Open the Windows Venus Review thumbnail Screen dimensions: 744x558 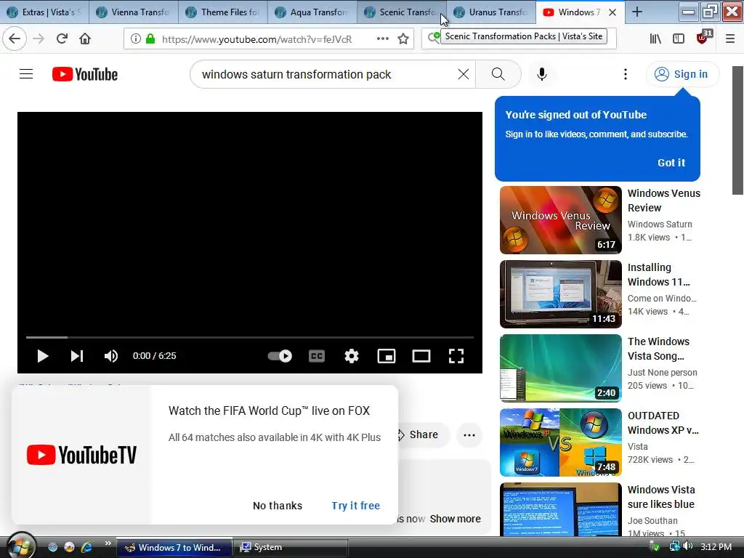click(560, 220)
